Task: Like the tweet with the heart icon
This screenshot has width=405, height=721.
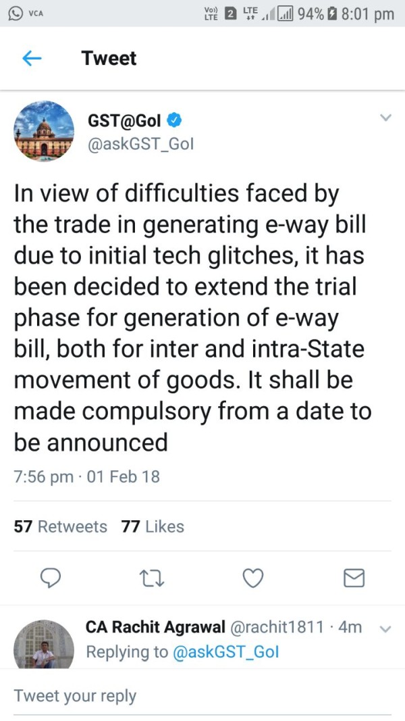Action: pos(252,578)
